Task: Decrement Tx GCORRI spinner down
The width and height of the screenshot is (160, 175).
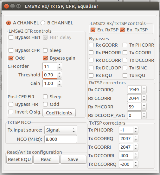Action: [x=136, y=149]
